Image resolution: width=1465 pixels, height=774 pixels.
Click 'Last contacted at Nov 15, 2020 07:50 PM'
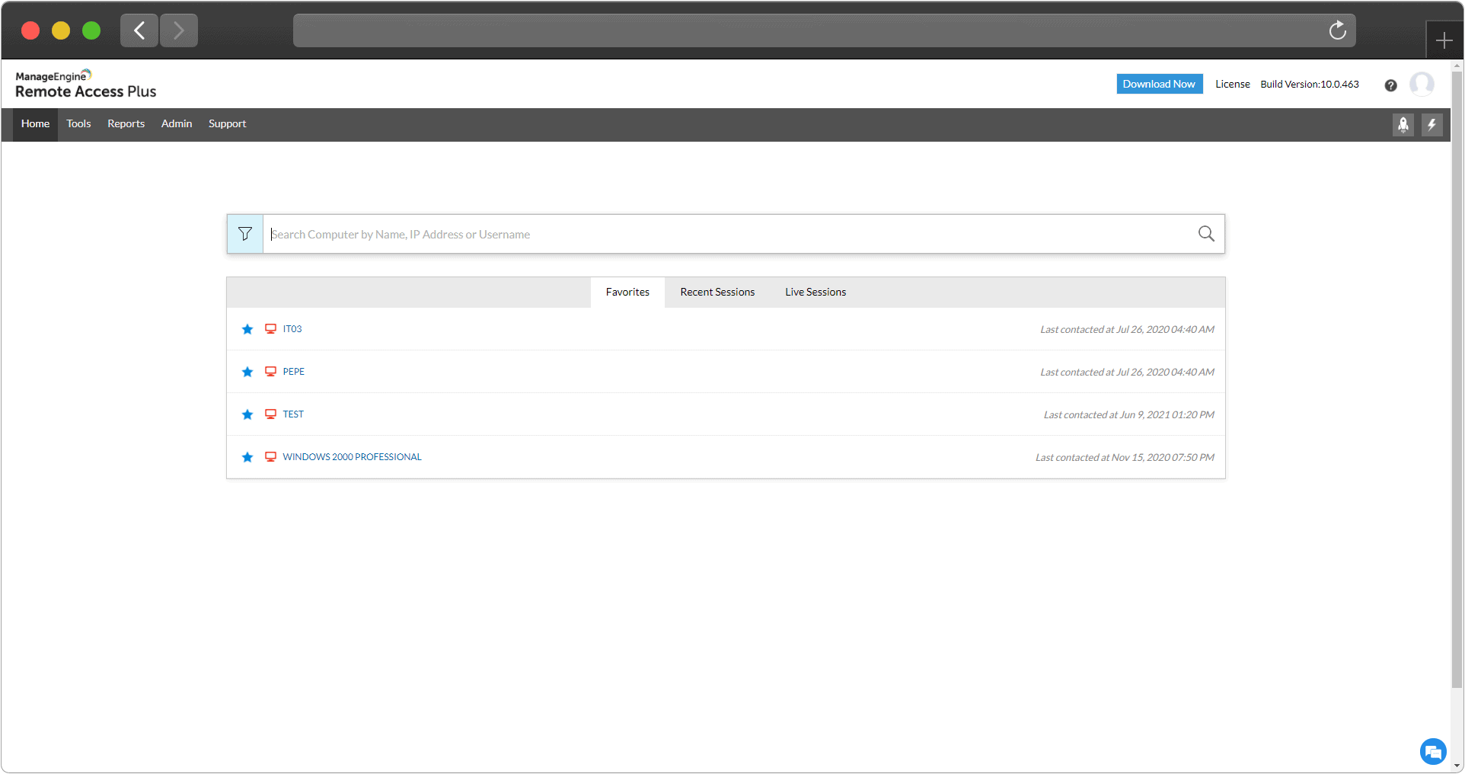1125,457
